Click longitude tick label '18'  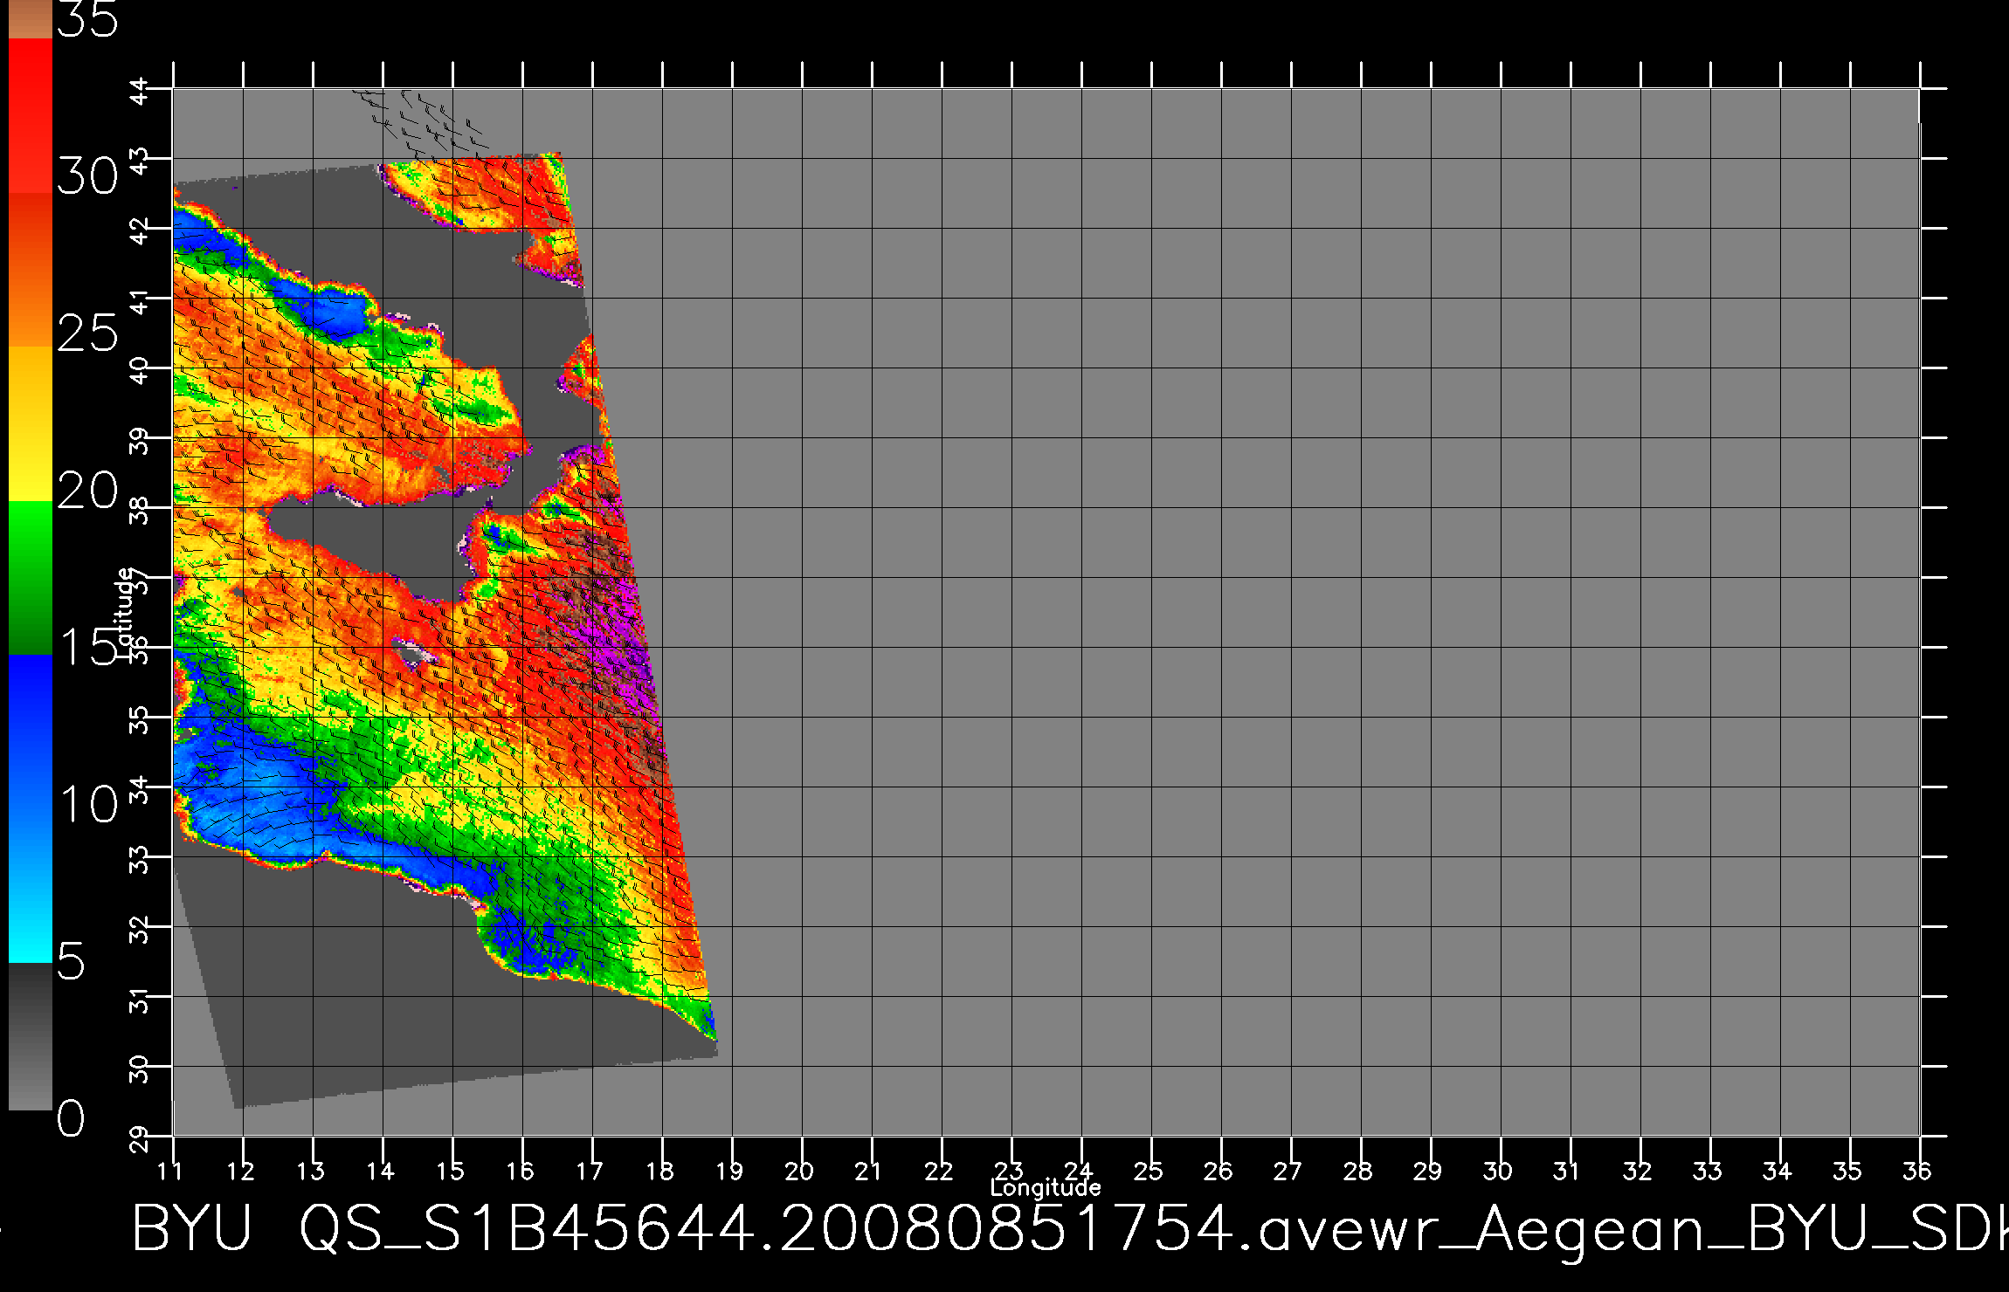pyautogui.click(x=660, y=1170)
